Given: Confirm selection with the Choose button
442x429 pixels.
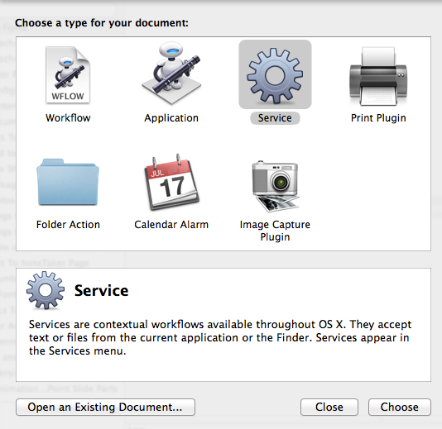Looking at the screenshot, I should coord(400,407).
